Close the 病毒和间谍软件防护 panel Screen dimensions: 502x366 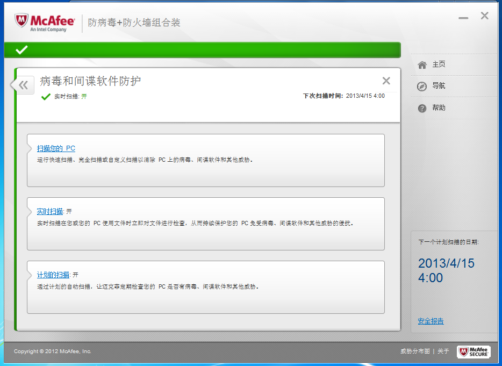[386, 81]
